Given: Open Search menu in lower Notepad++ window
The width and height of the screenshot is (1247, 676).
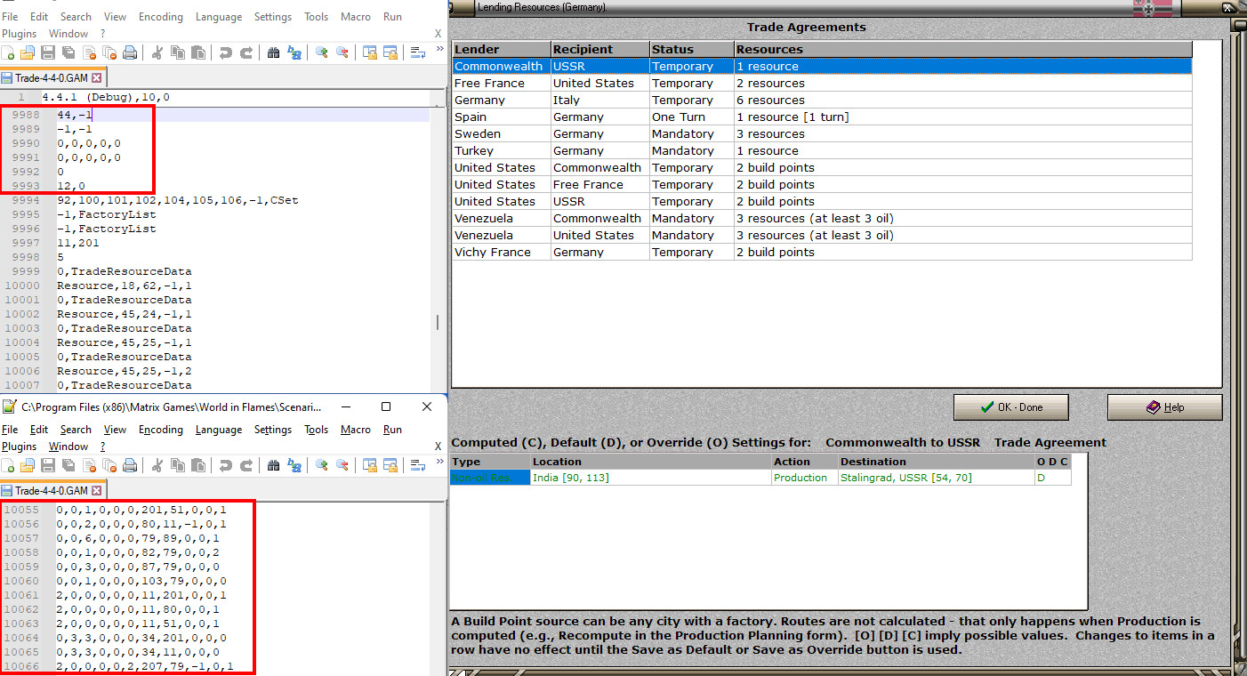Looking at the screenshot, I should [x=76, y=430].
